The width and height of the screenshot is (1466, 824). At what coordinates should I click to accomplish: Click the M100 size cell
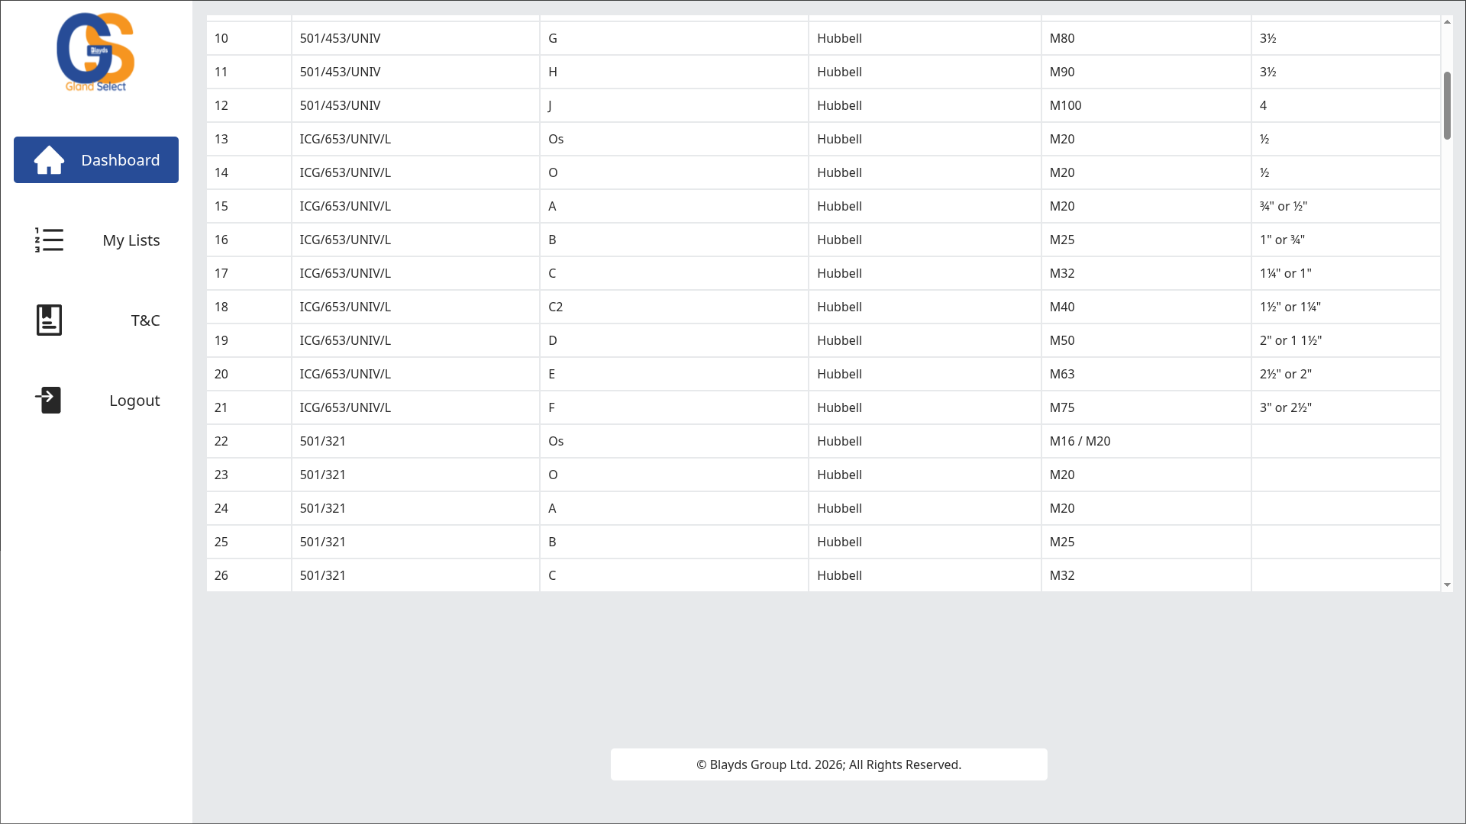1065,105
